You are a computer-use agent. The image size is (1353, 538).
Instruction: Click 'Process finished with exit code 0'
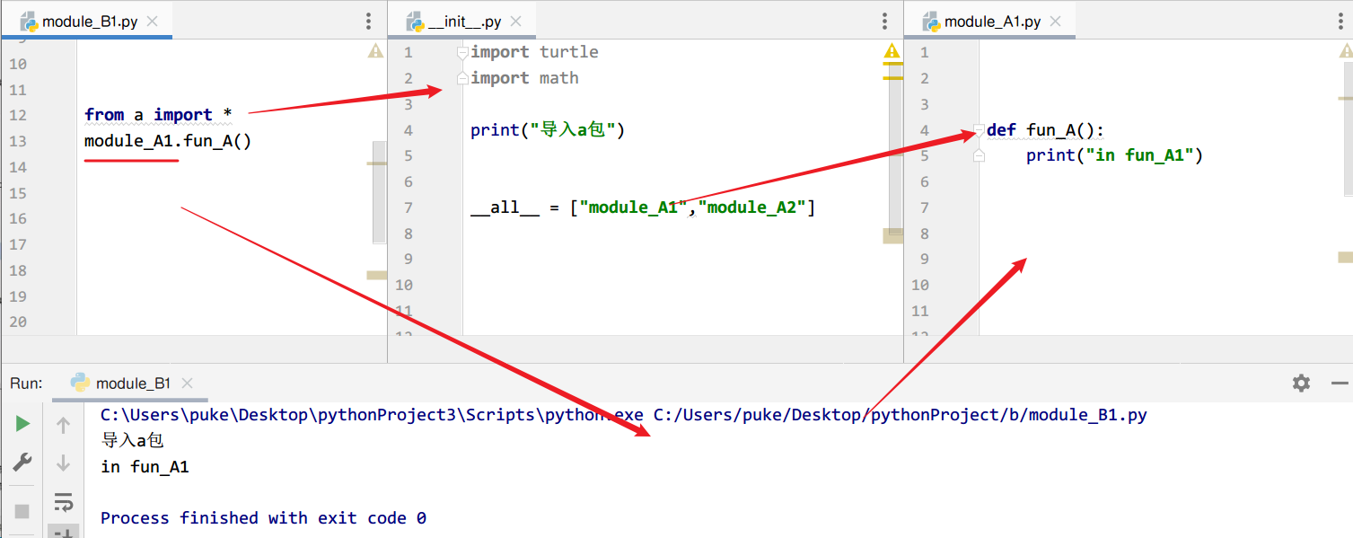[263, 518]
